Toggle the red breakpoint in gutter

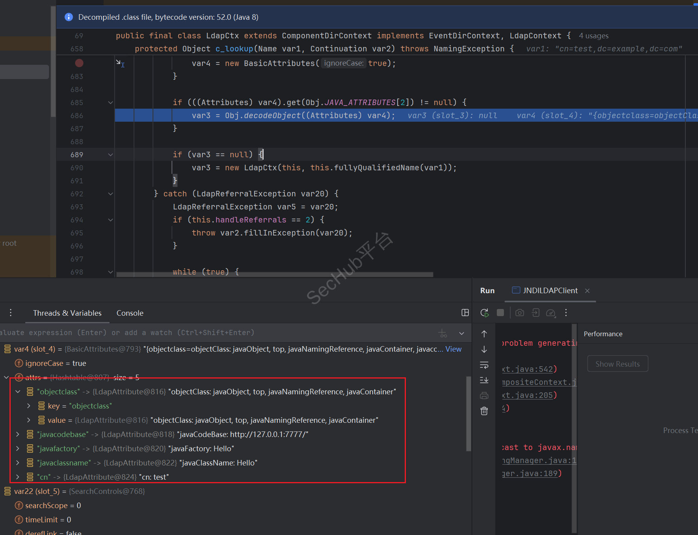click(79, 63)
